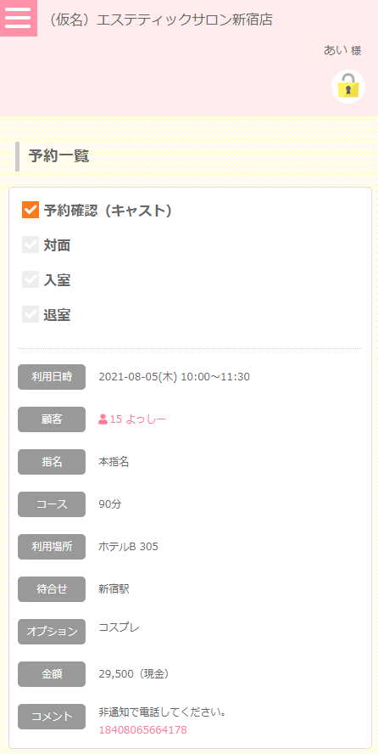Check the 退室 checkbox
The width and height of the screenshot is (378, 754).
[31, 314]
